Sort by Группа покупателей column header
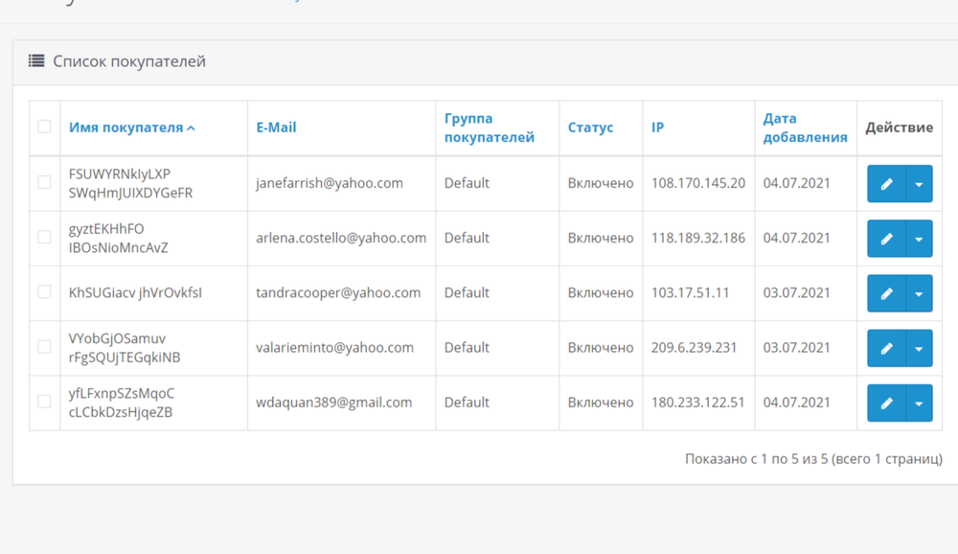 [x=489, y=127]
